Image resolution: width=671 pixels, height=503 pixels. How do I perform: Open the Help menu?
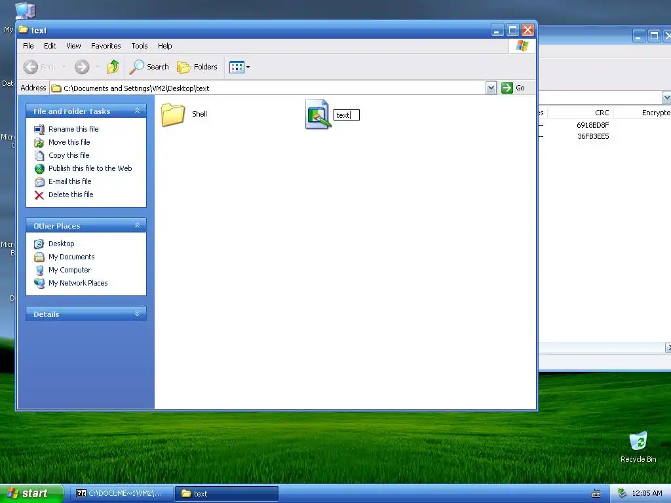point(164,46)
